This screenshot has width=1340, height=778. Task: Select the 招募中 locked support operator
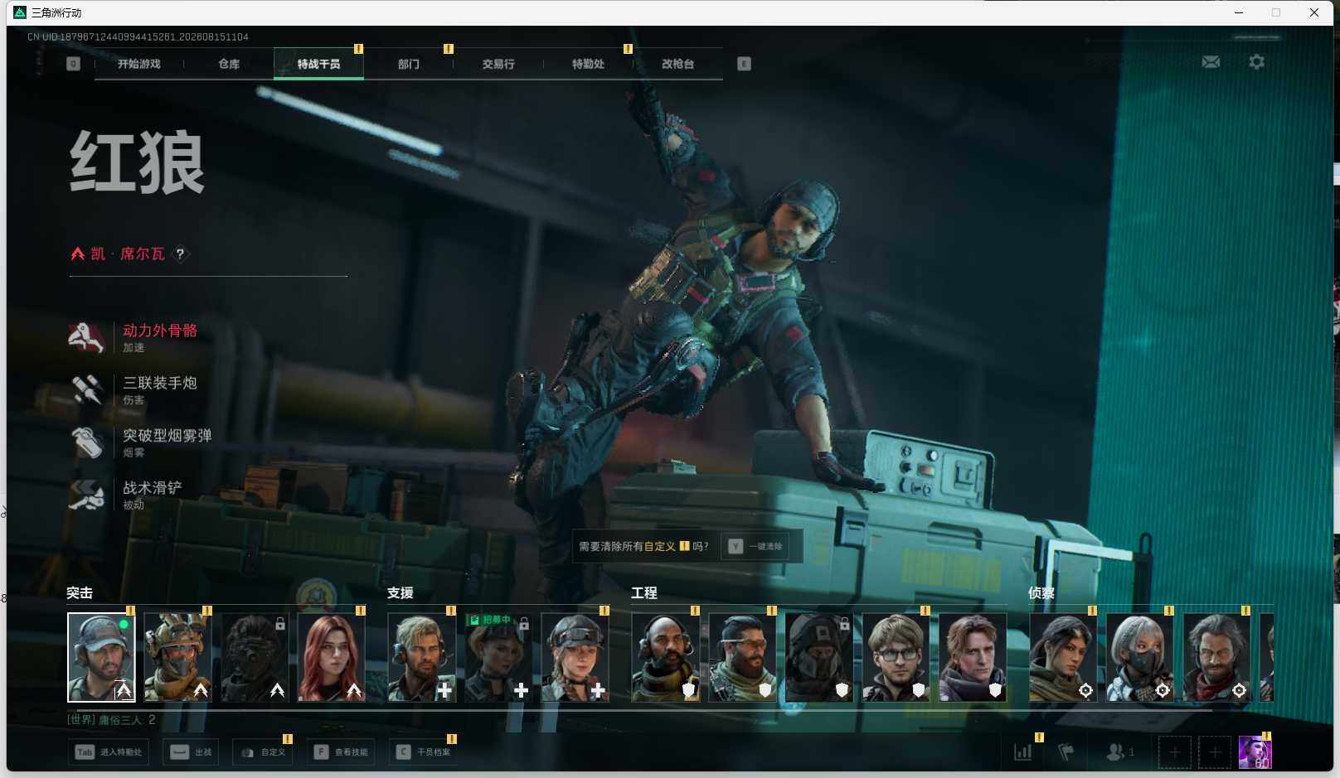point(498,657)
